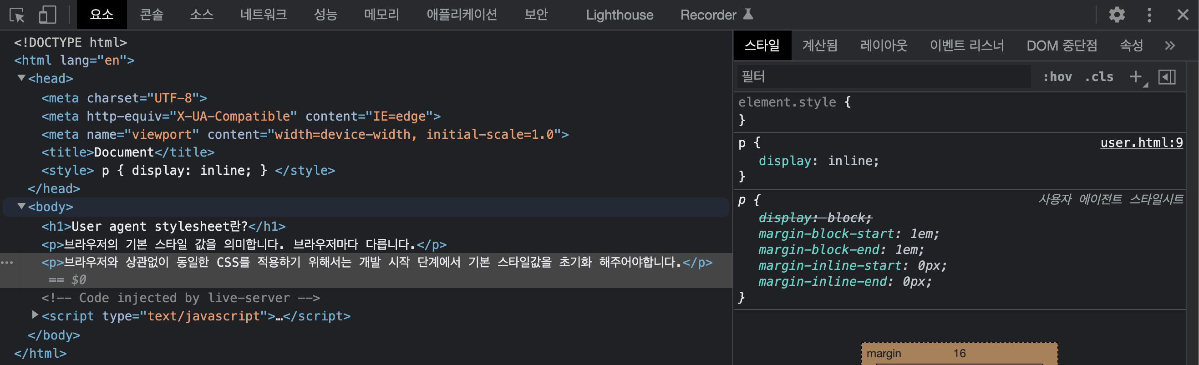Toggle computed styles sidebar icon

click(1167, 77)
